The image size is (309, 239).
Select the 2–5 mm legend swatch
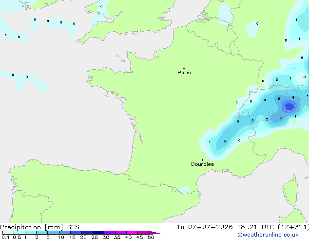(42, 233)
